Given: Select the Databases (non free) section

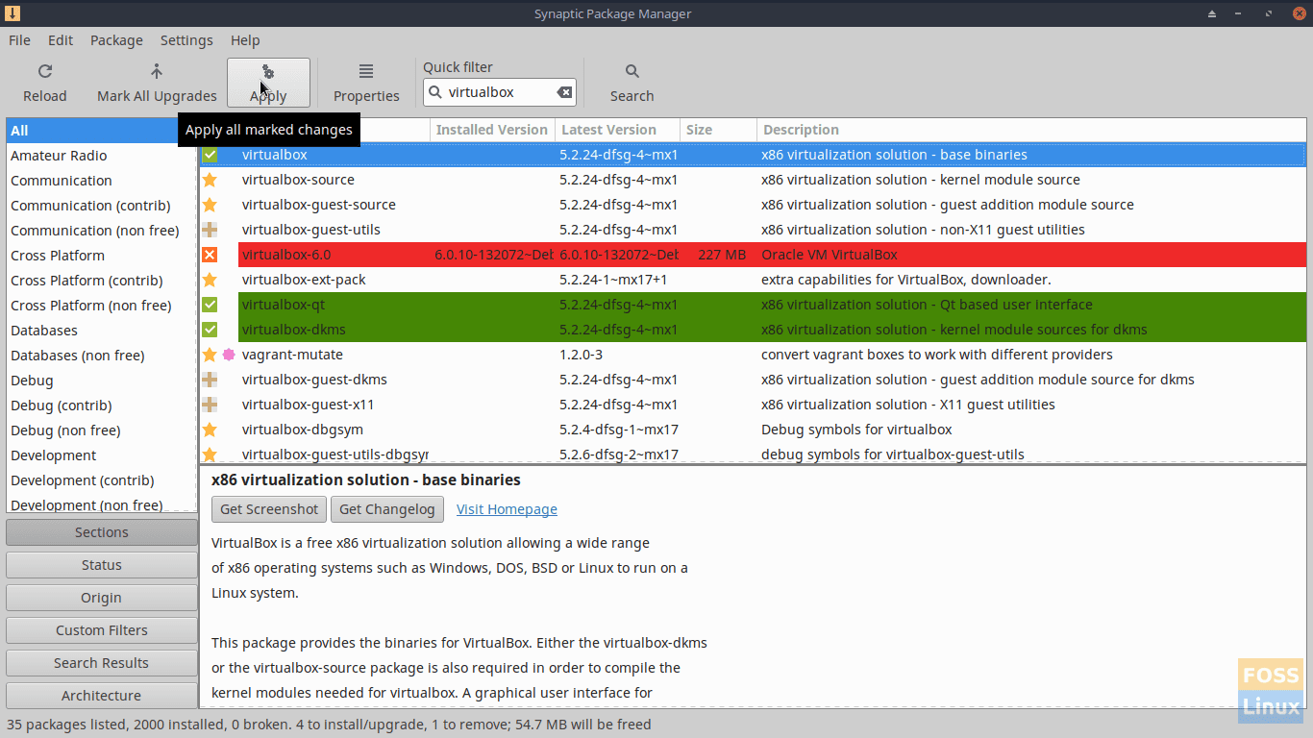Looking at the screenshot, I should [101, 356].
